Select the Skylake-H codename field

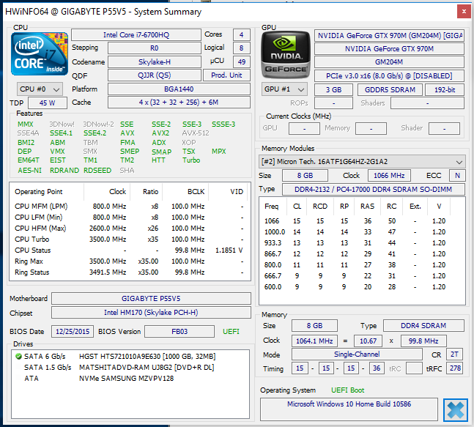pos(155,62)
